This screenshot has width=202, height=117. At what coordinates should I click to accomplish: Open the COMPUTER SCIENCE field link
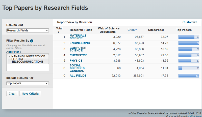[x=78, y=49]
